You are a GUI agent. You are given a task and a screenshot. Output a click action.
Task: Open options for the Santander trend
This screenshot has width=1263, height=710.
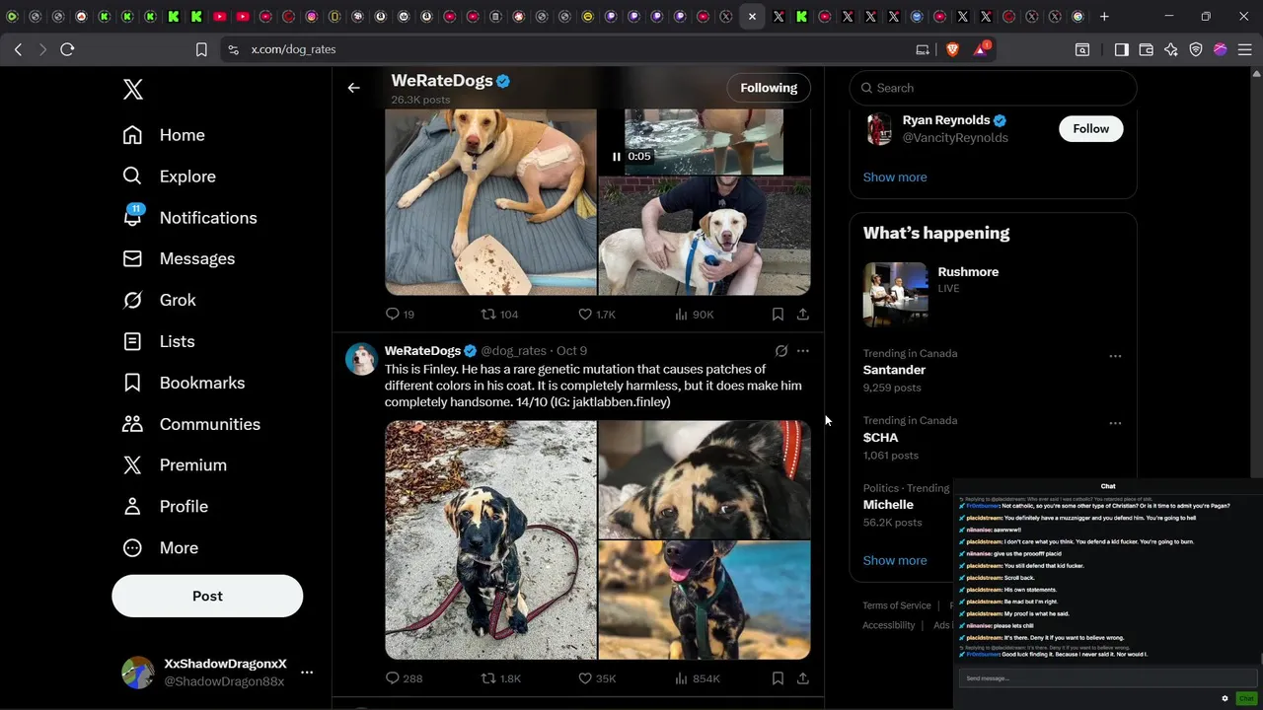coord(1115,356)
